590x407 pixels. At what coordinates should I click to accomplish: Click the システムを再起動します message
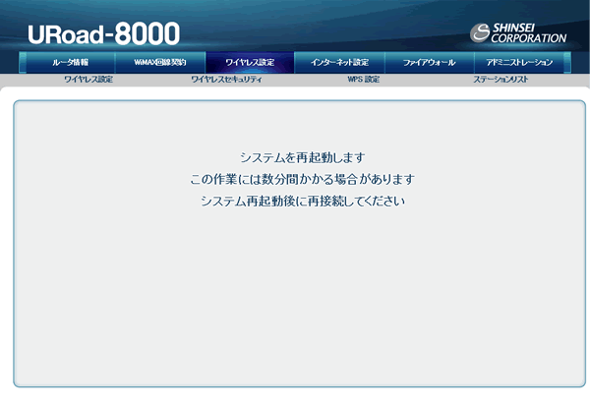tap(303, 157)
